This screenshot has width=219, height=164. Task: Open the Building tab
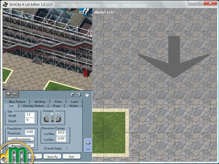40,102
